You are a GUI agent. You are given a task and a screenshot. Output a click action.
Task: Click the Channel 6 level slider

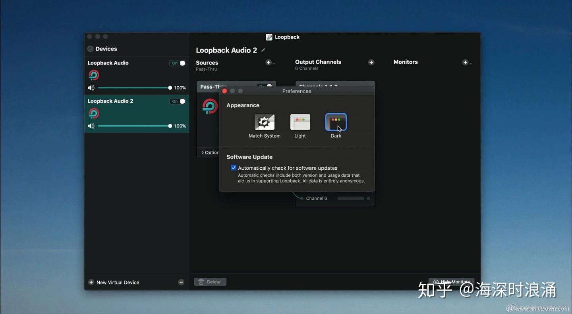click(350, 198)
